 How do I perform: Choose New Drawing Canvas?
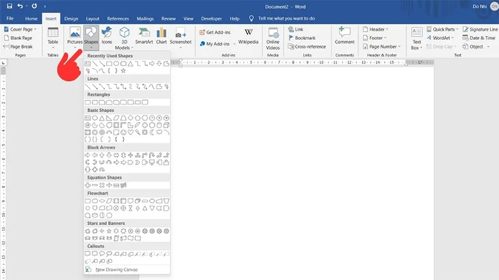(116, 269)
